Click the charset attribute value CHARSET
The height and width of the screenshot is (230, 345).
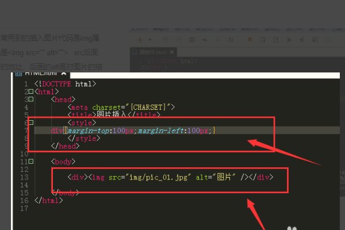pos(148,107)
